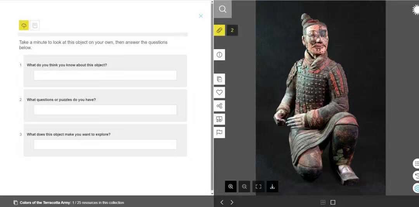Click the collection stack icon in footer
Image resolution: width=419 pixels, height=207 pixels.
16,202
